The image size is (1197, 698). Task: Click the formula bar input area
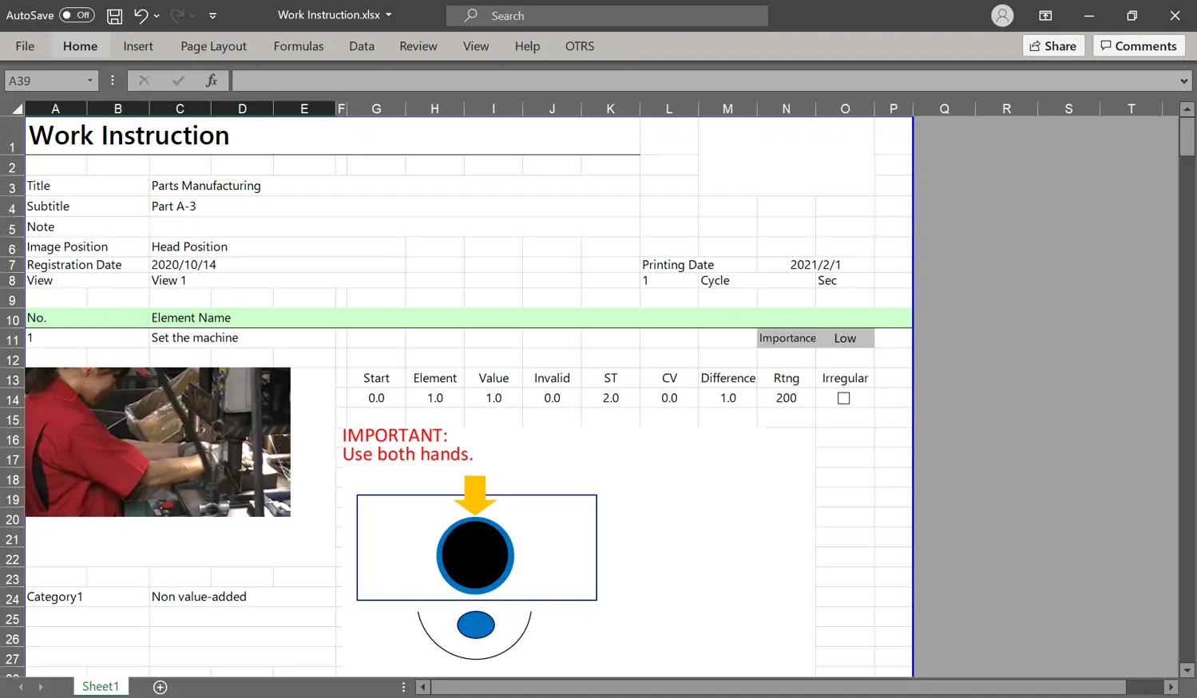pyautogui.click(x=704, y=81)
